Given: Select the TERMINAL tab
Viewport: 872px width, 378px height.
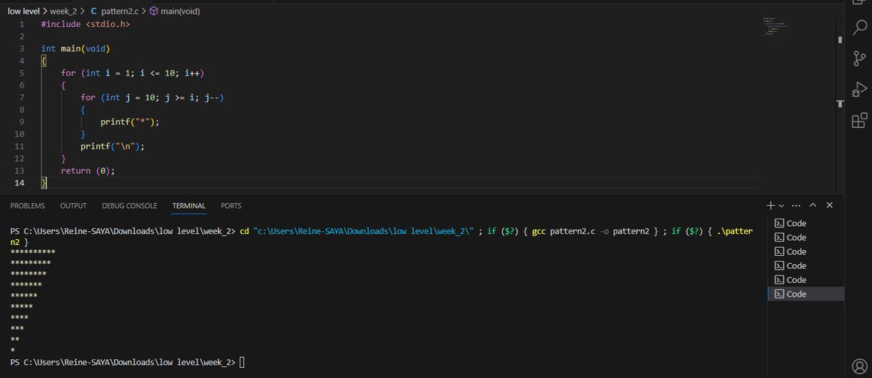Looking at the screenshot, I should [x=189, y=206].
